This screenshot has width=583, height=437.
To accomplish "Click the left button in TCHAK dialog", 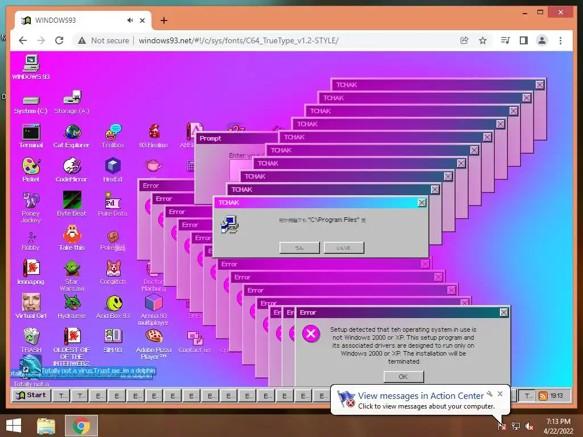I will tap(299, 248).
